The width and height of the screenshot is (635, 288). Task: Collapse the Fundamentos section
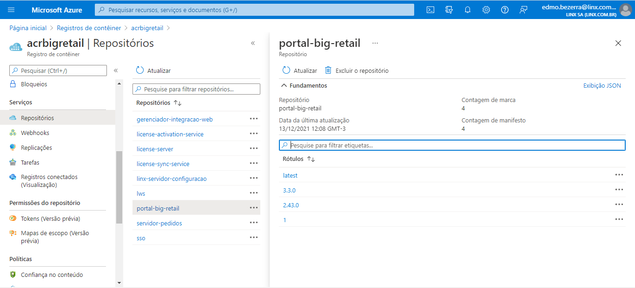click(x=284, y=86)
